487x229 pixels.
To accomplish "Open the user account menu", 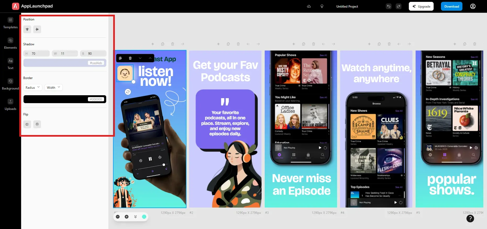I will tap(473, 6).
